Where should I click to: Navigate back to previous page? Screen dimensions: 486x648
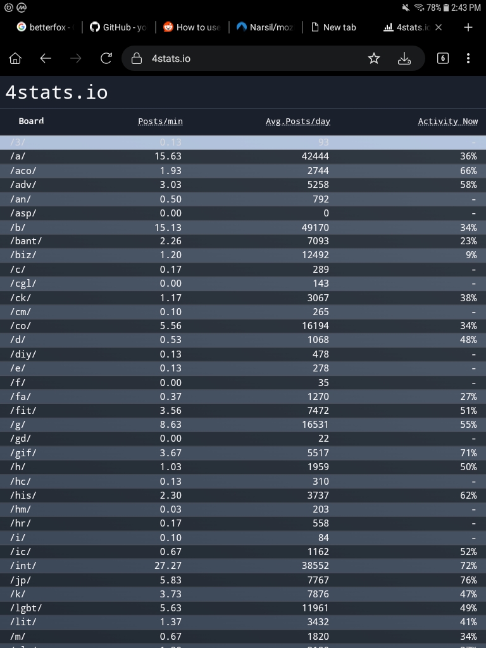(x=46, y=58)
